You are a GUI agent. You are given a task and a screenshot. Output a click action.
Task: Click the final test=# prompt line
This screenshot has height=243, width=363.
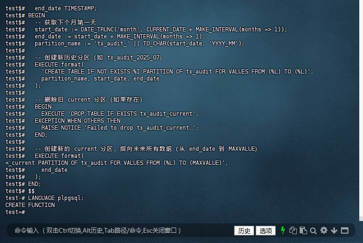click(15, 212)
